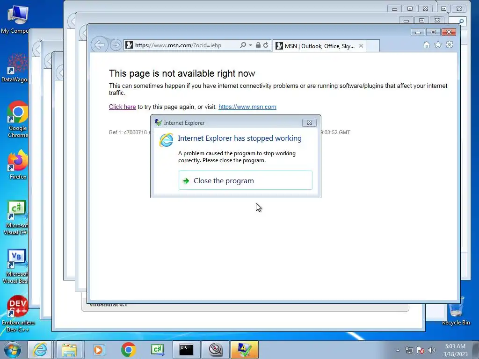Open Windows Explorer folder in taskbar

point(69,350)
